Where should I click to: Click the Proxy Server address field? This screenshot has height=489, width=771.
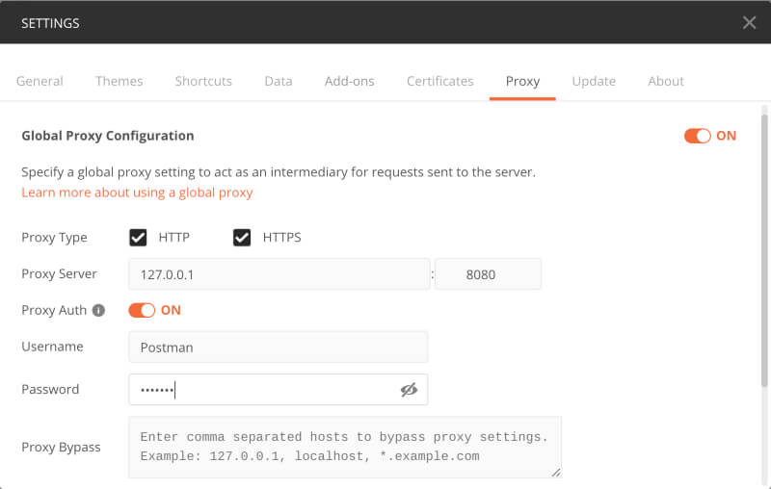279,274
